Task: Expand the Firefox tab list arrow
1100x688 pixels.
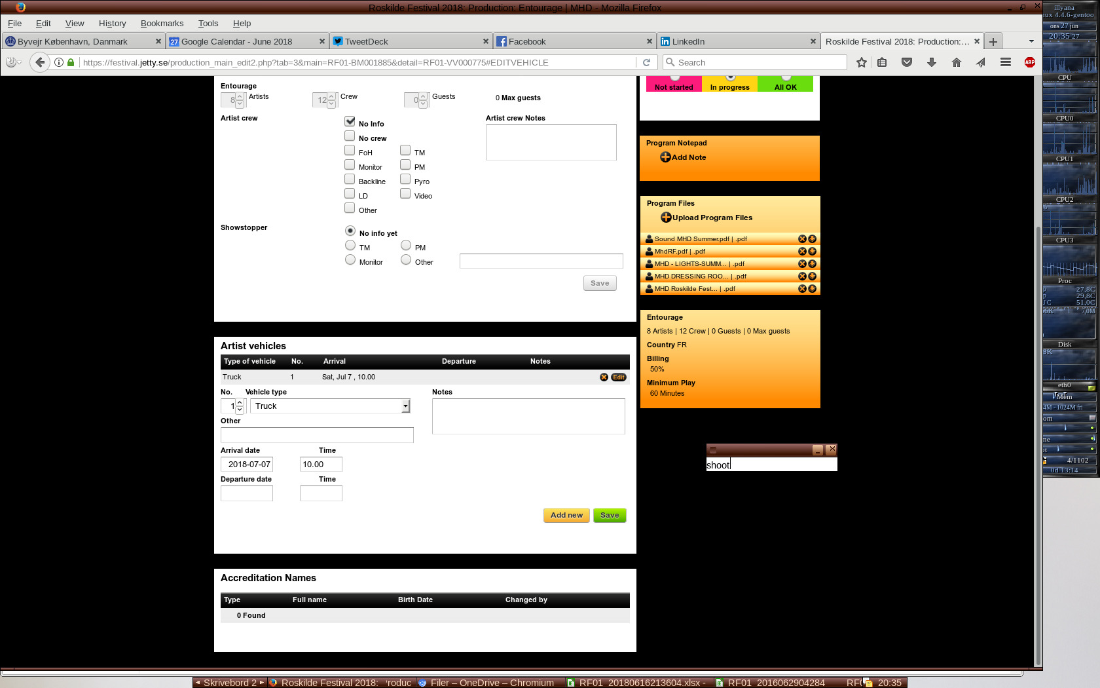Action: 1031,41
